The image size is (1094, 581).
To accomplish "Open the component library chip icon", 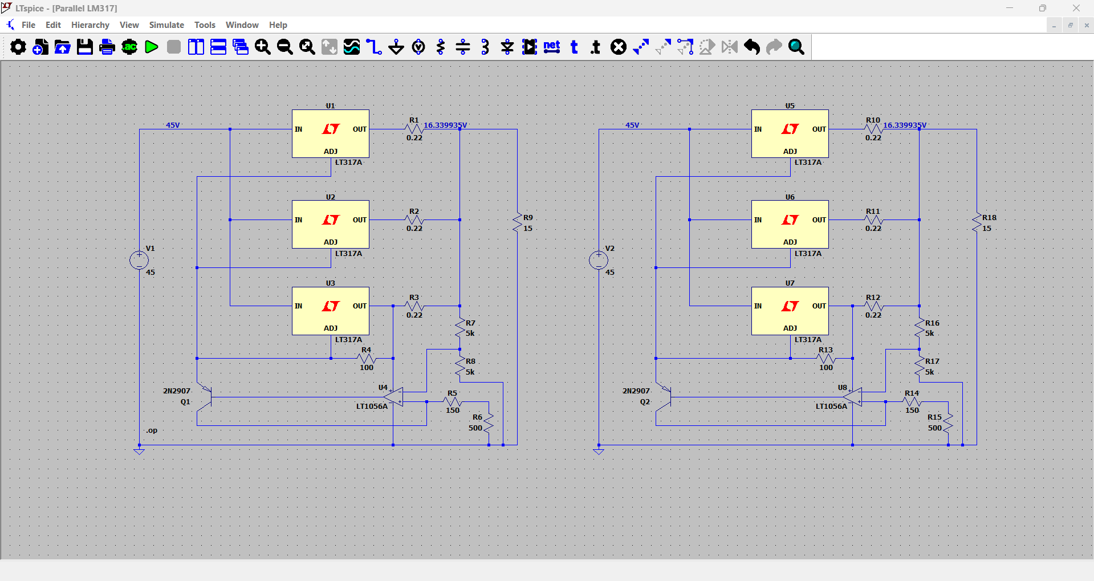I will [x=530, y=47].
